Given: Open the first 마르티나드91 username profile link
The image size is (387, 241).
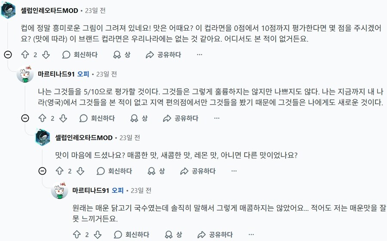Looking at the screenshot, I should click(56, 74).
